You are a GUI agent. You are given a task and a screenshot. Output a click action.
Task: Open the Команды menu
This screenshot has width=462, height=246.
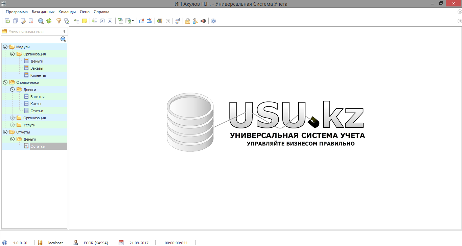[67, 12]
